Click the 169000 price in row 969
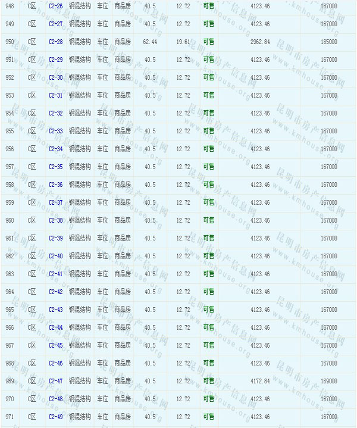 [328, 381]
